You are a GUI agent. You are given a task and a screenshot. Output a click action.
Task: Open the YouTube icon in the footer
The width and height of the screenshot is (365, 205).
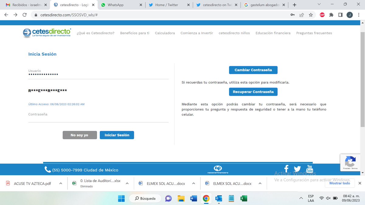[310, 169]
